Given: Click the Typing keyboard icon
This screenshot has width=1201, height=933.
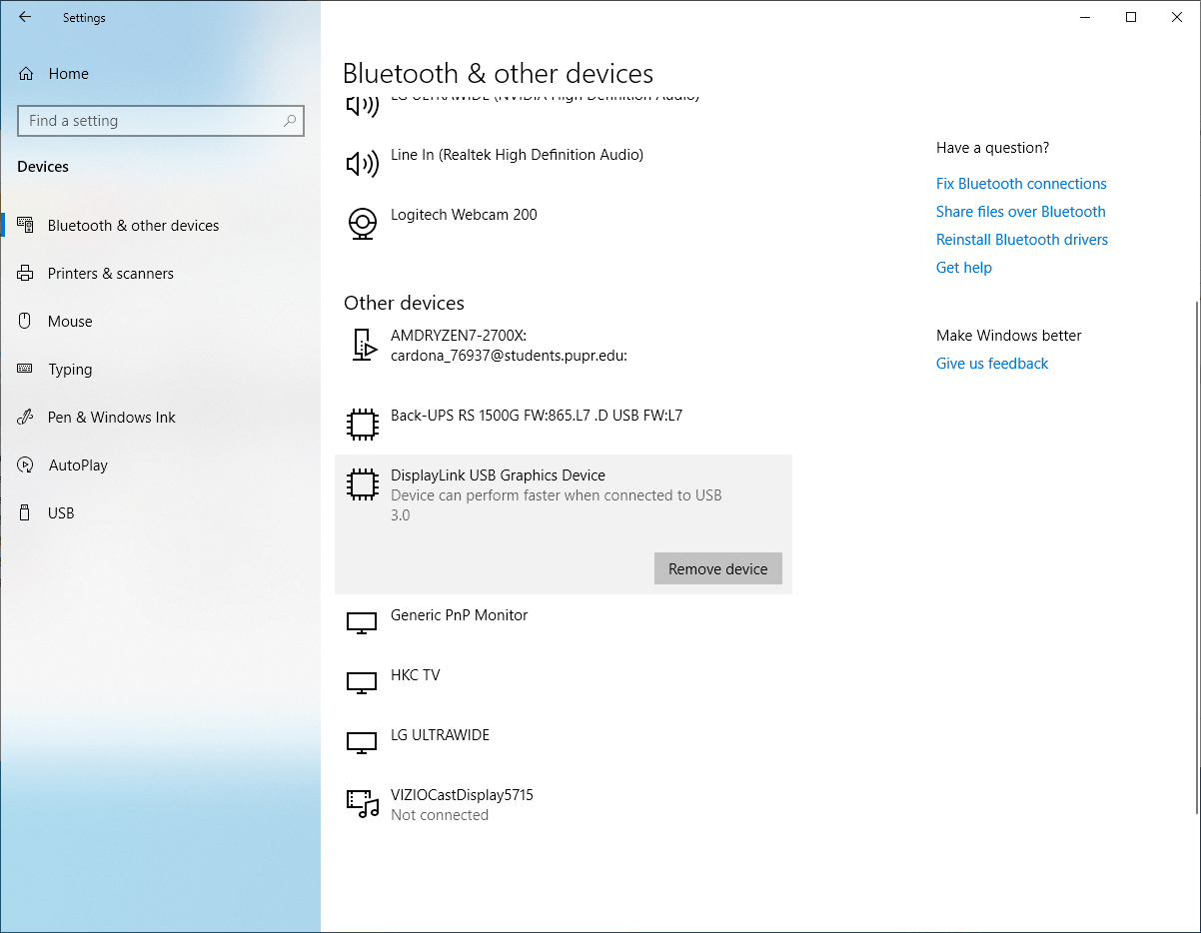Looking at the screenshot, I should tap(26, 370).
